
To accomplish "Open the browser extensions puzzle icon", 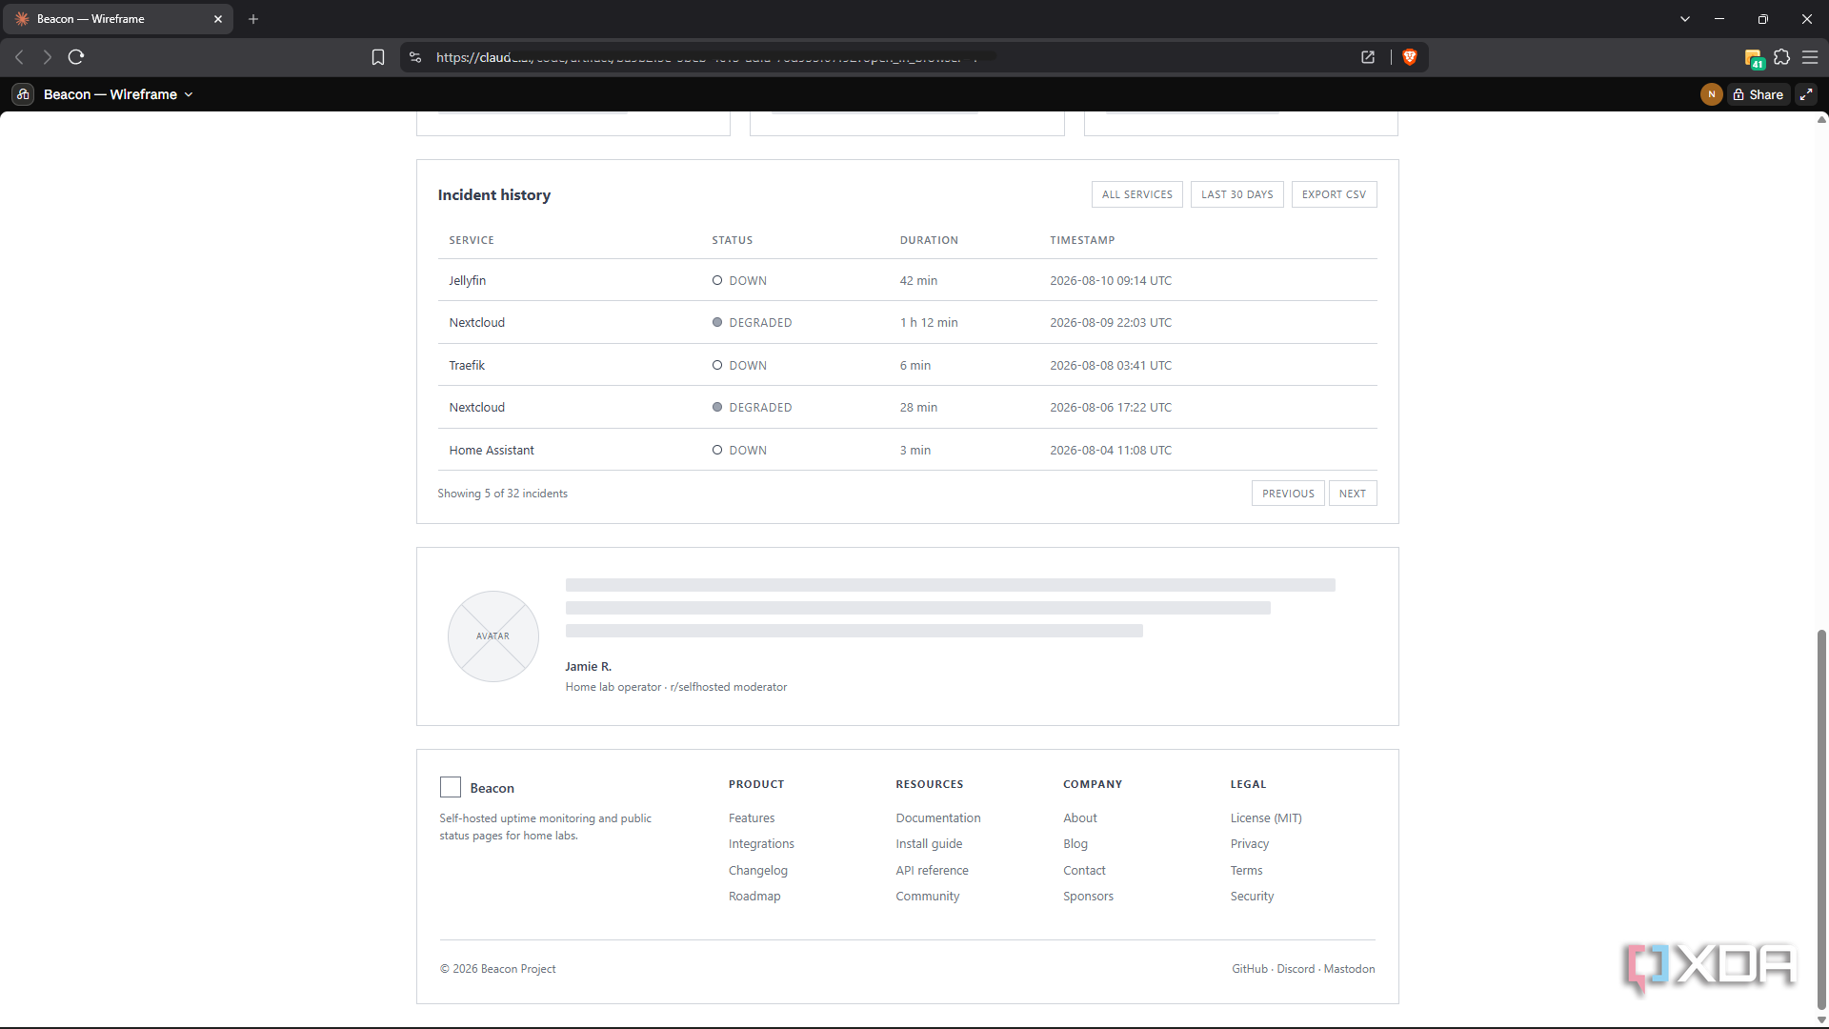I will [x=1781, y=57].
